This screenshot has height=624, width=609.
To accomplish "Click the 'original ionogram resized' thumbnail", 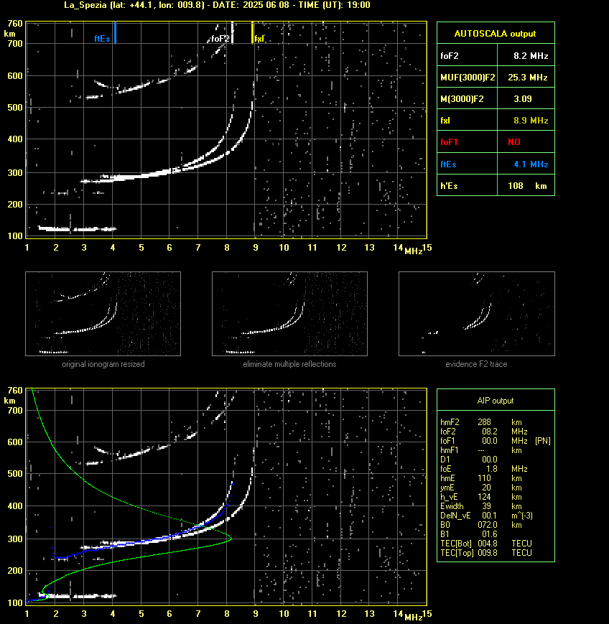I will point(103,314).
